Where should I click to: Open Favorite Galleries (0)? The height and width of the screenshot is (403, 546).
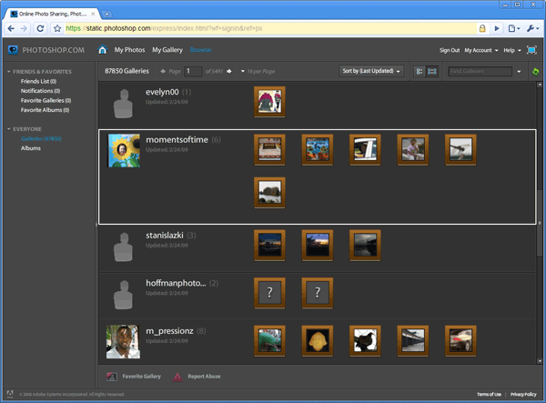pyautogui.click(x=45, y=101)
